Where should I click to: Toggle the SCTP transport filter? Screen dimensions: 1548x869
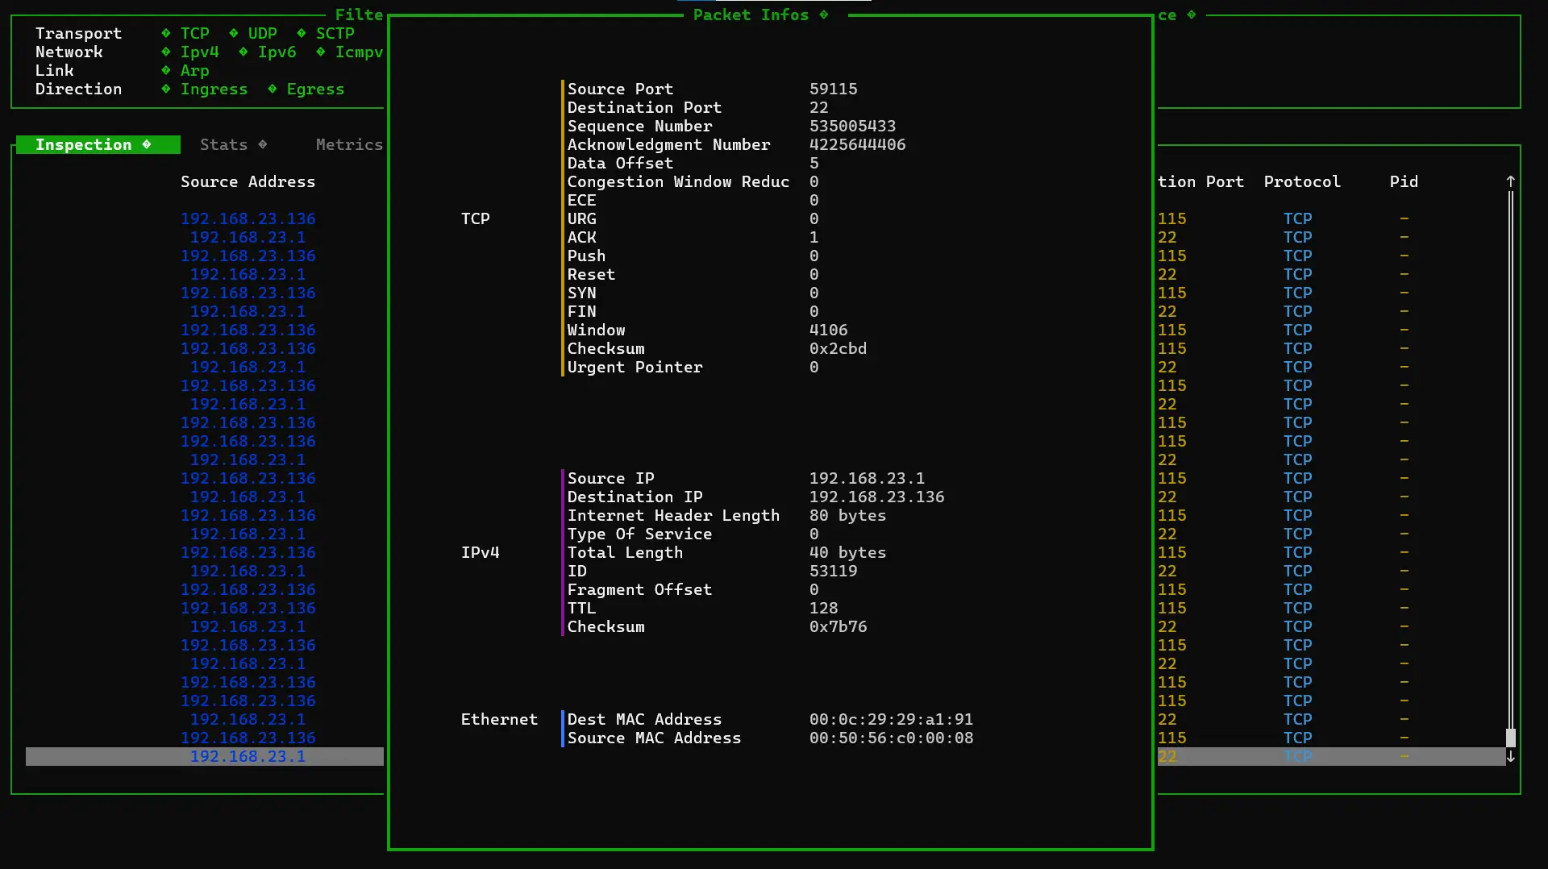coord(335,33)
